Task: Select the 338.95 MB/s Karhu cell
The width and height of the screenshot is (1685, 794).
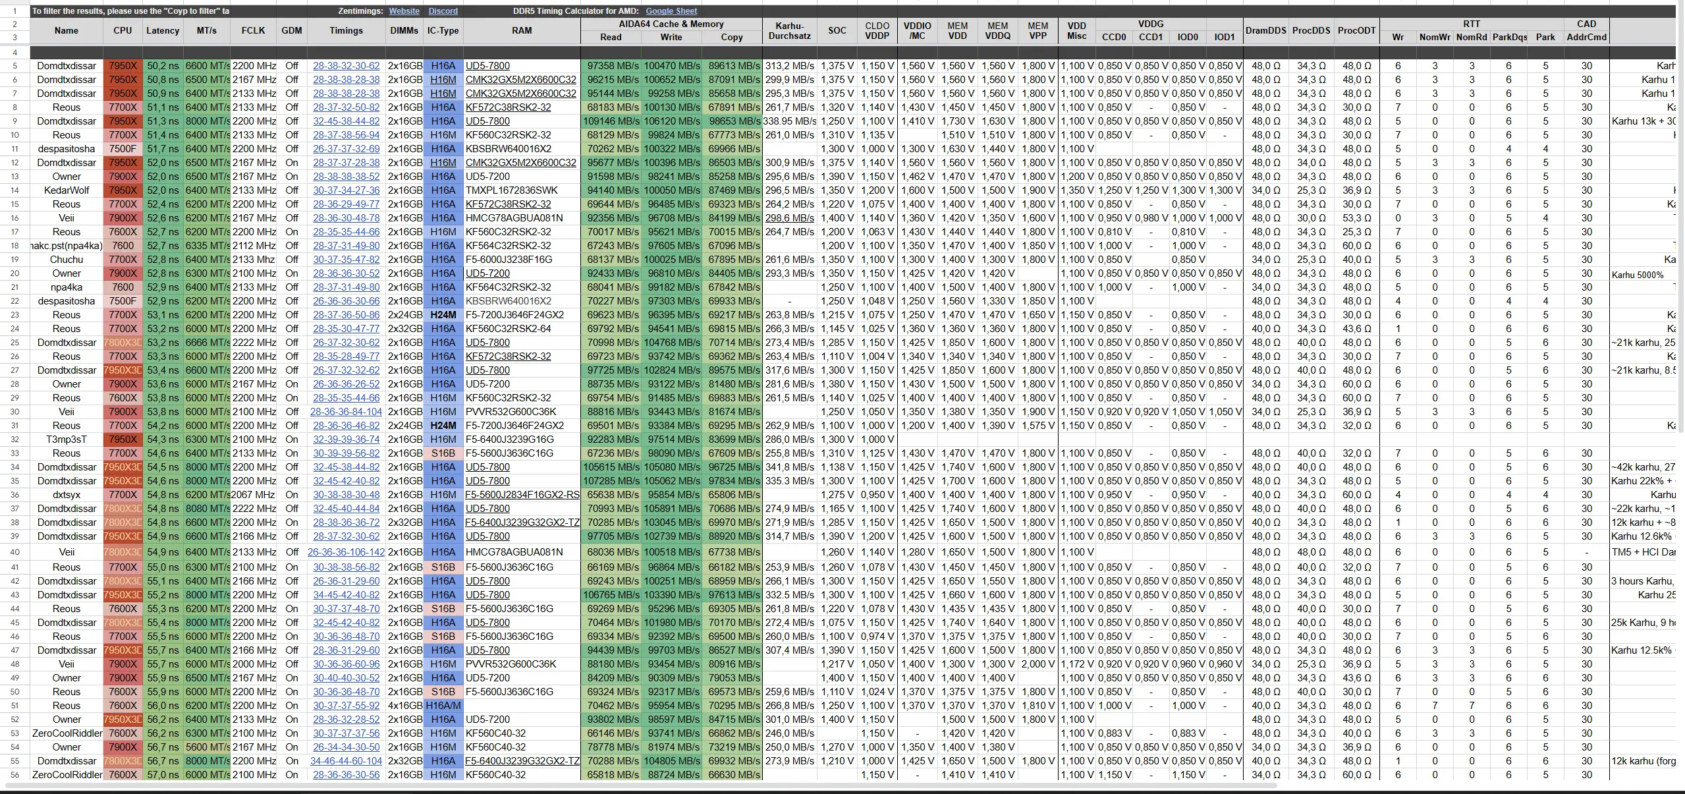Action: click(x=789, y=121)
